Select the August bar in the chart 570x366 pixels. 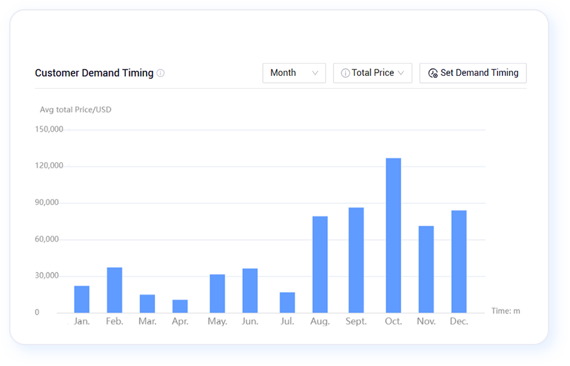[x=320, y=264]
